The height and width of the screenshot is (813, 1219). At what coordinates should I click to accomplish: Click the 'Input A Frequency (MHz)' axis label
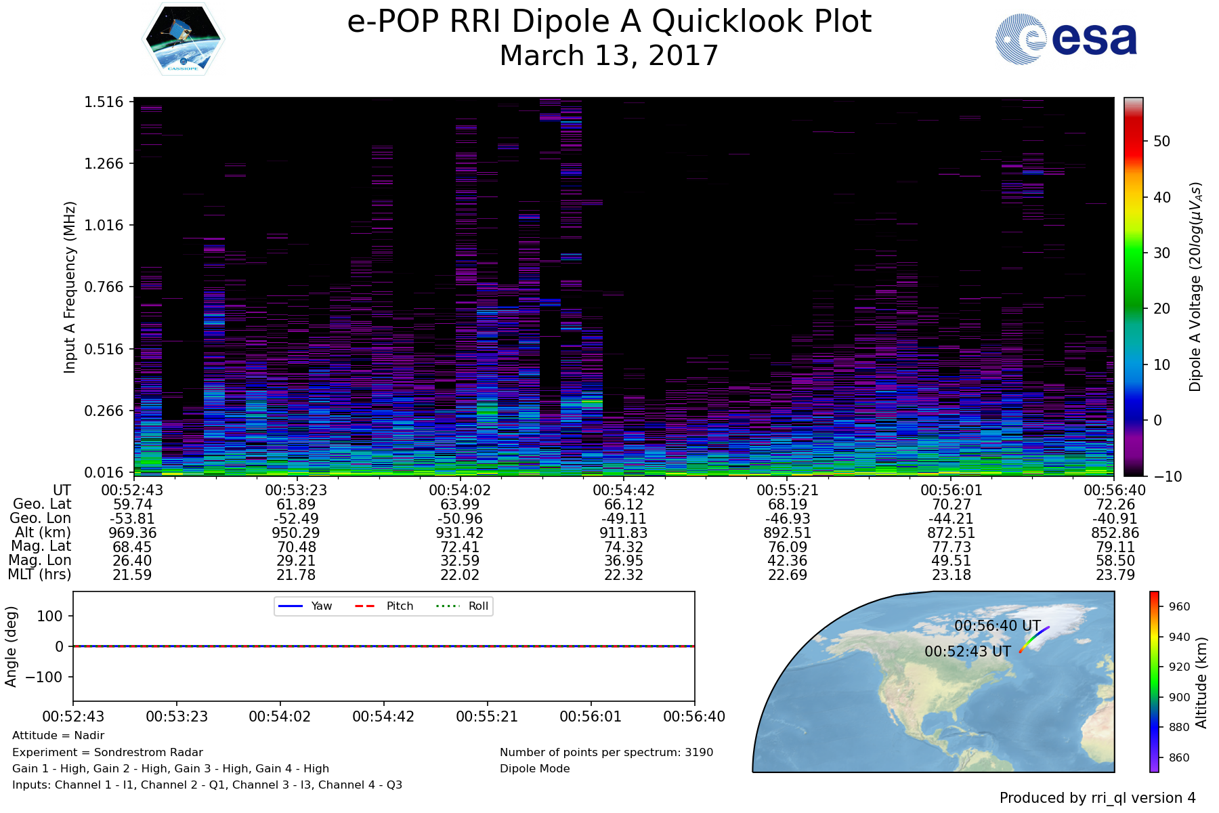(x=70, y=287)
